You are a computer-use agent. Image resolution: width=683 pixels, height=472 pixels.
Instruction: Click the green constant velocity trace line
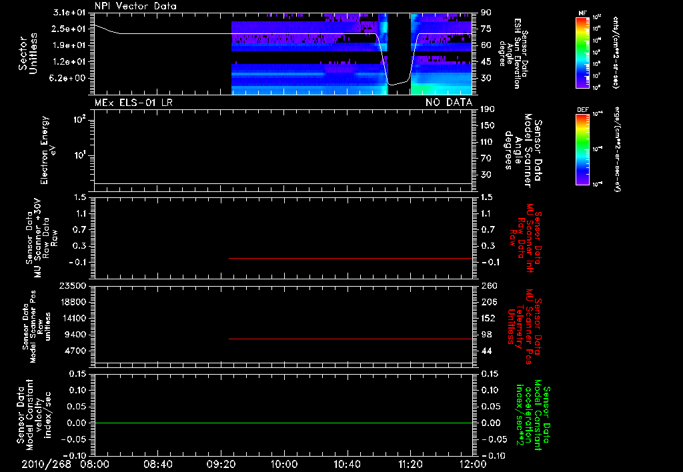tap(283, 423)
